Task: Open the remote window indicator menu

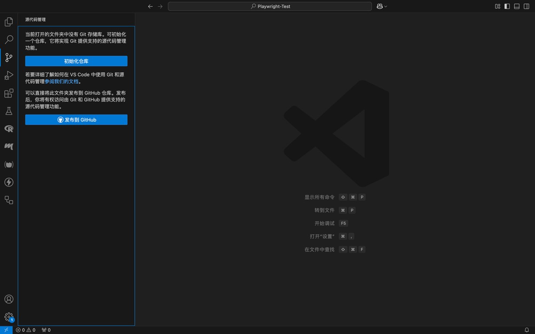Action: point(6,330)
